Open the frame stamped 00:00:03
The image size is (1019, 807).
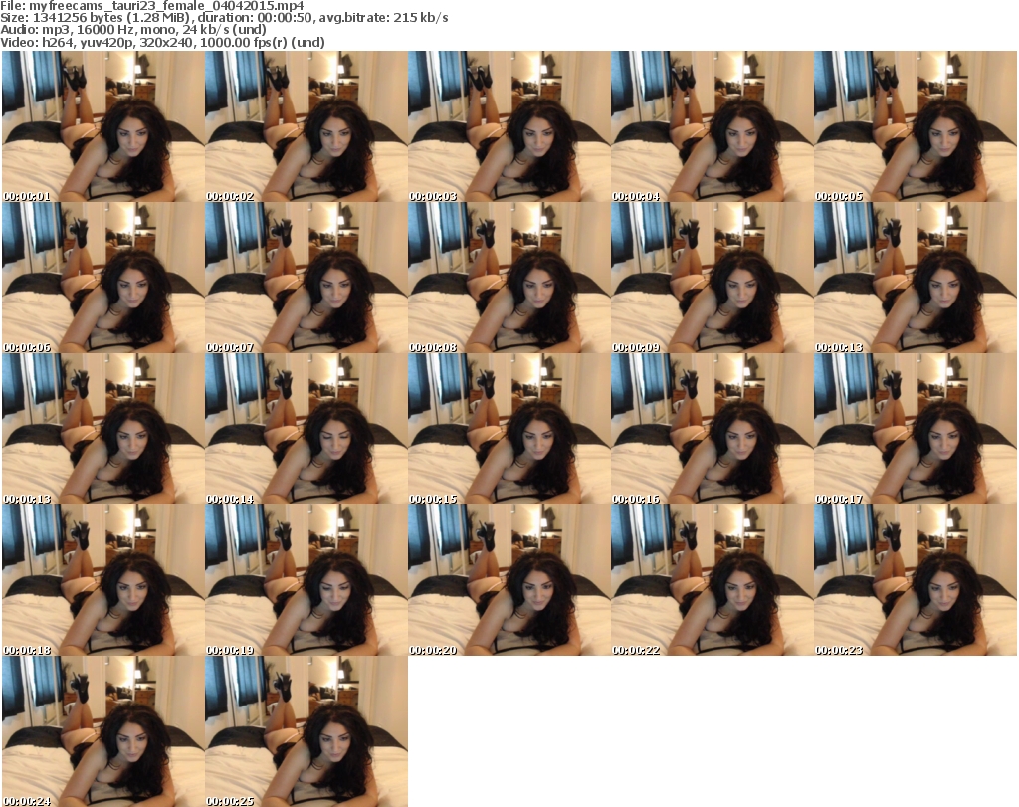(509, 126)
